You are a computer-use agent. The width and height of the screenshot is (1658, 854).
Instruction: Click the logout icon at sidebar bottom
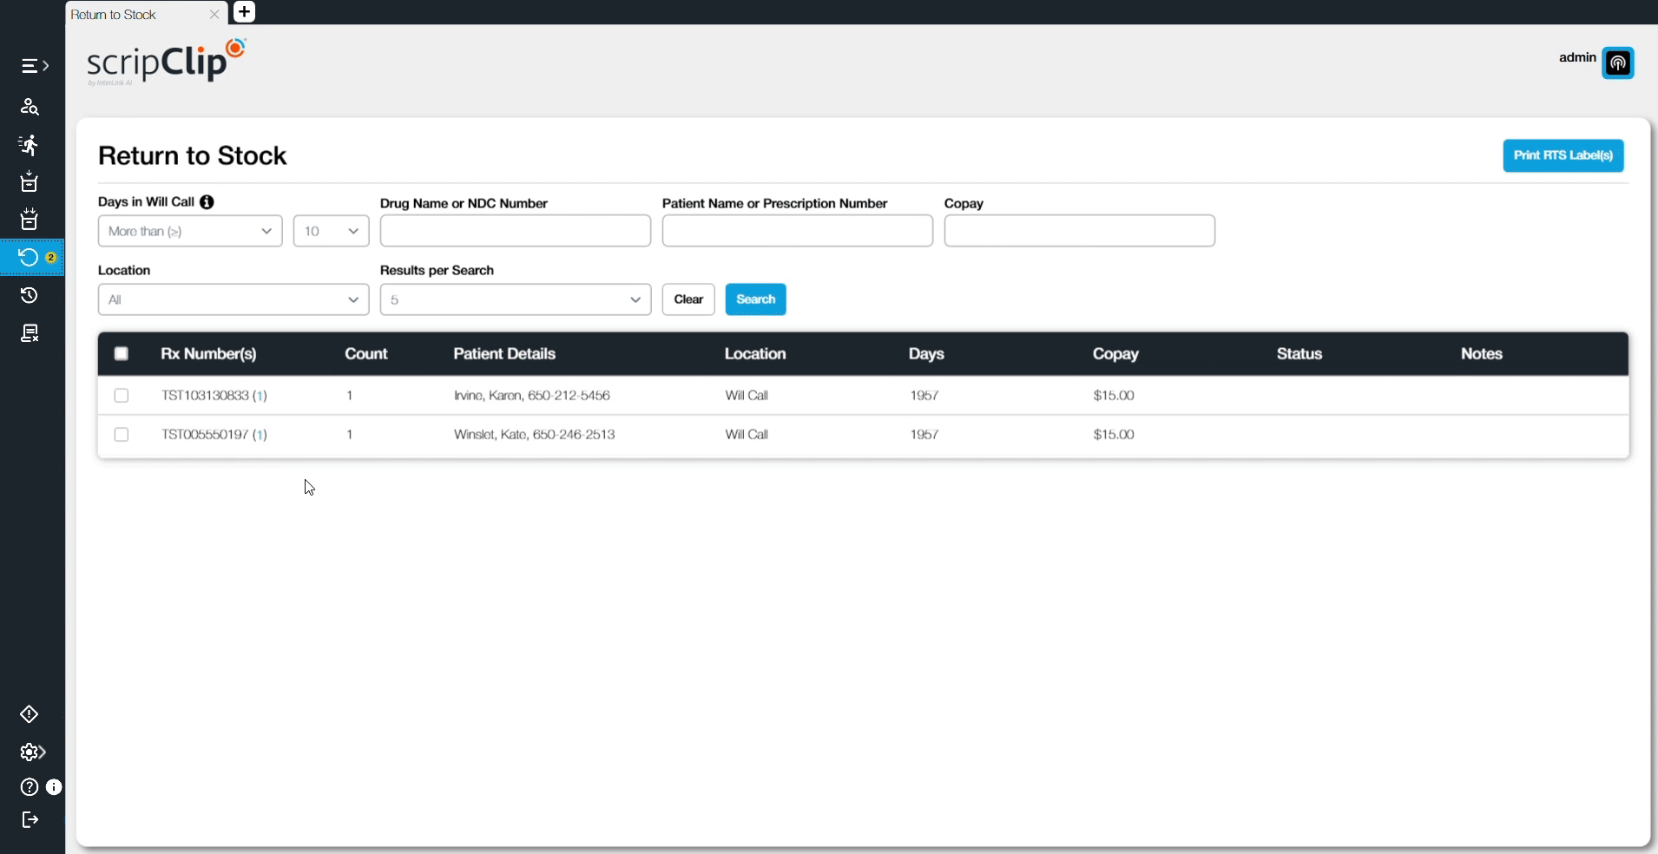(30, 820)
